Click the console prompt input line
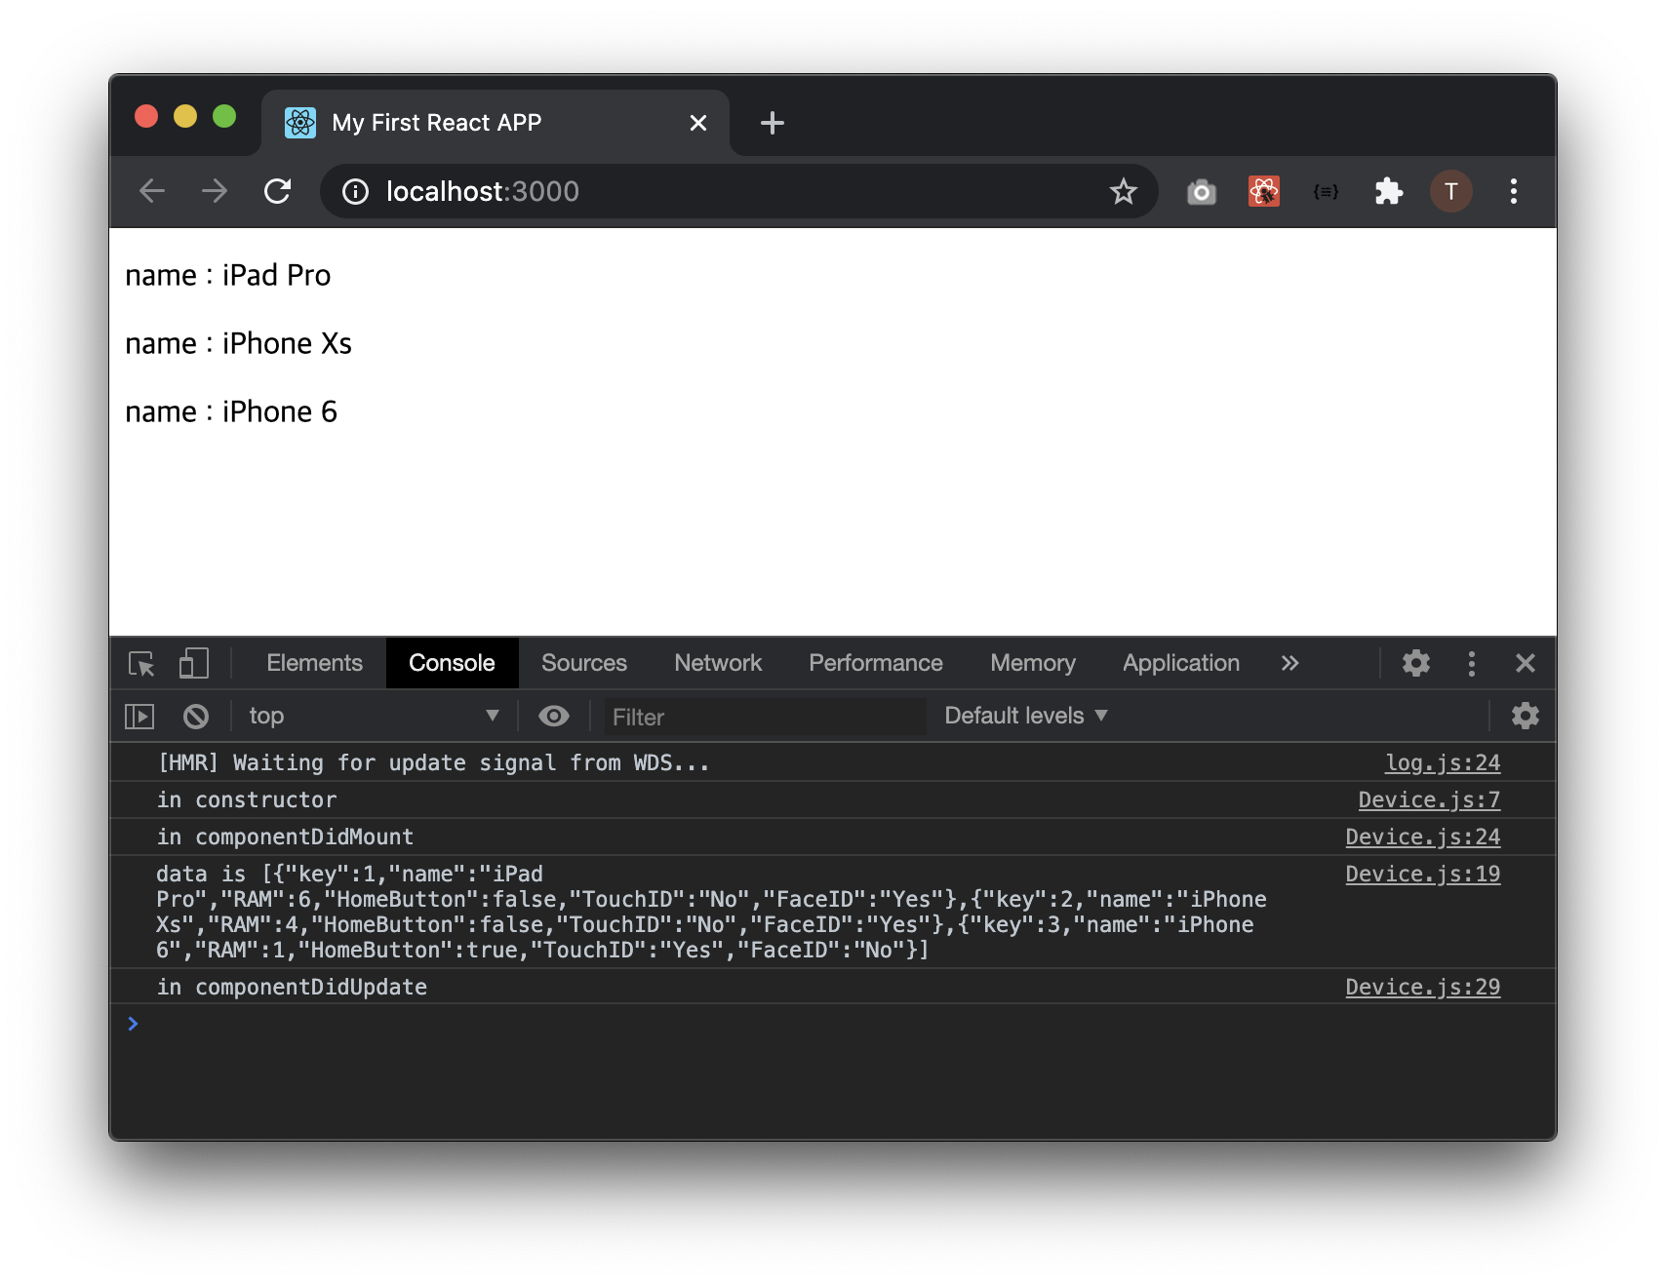The width and height of the screenshot is (1666, 1285). tap(833, 1024)
